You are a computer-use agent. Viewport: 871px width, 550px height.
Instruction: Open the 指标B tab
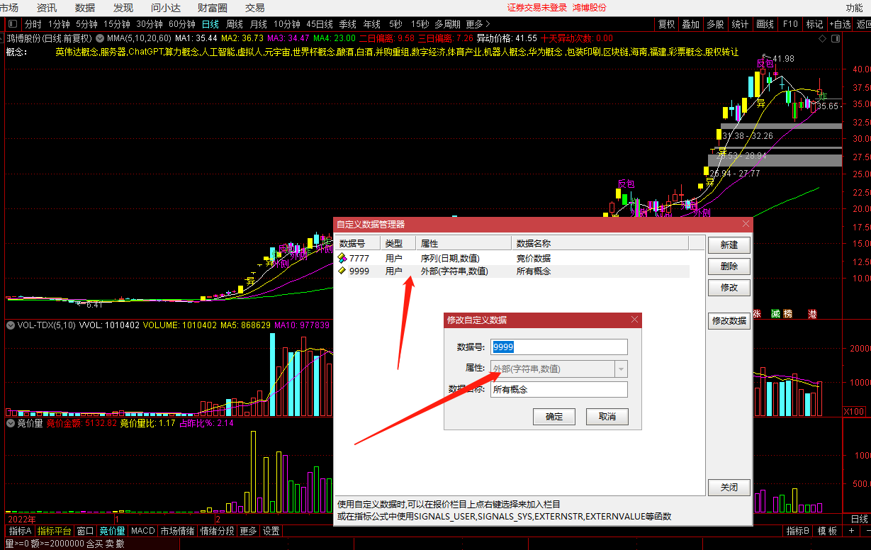pos(798,531)
